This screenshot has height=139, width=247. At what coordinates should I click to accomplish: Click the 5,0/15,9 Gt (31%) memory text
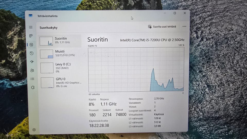65,55
